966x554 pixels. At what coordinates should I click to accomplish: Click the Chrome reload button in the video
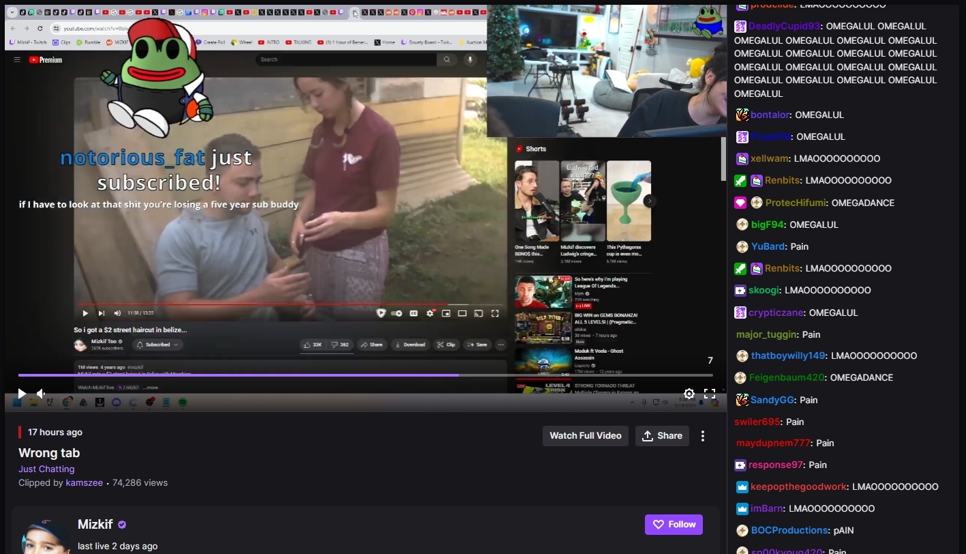pyautogui.click(x=40, y=28)
